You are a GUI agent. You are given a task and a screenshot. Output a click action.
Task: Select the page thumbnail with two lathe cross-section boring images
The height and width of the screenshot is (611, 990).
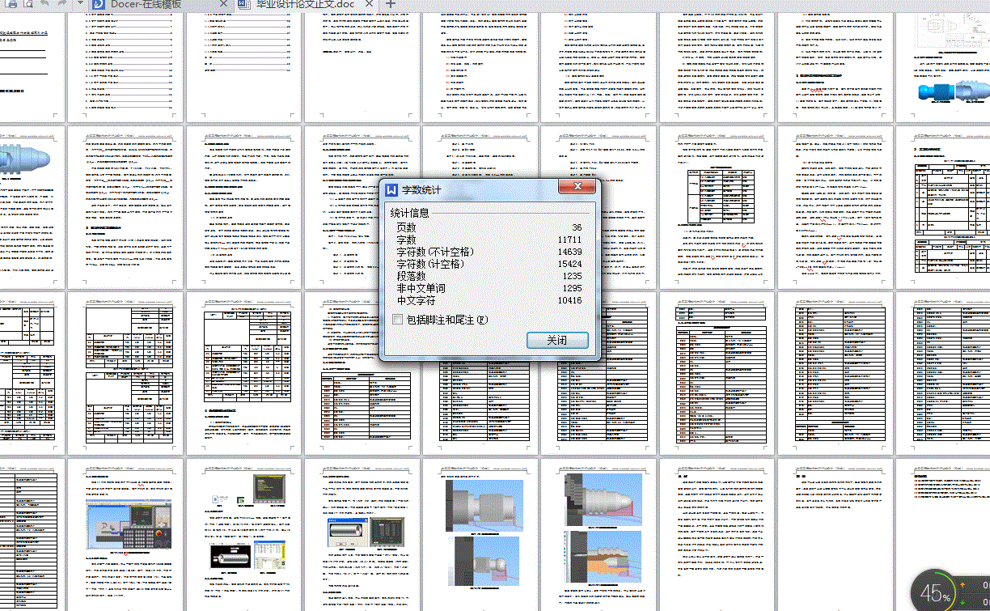597,535
